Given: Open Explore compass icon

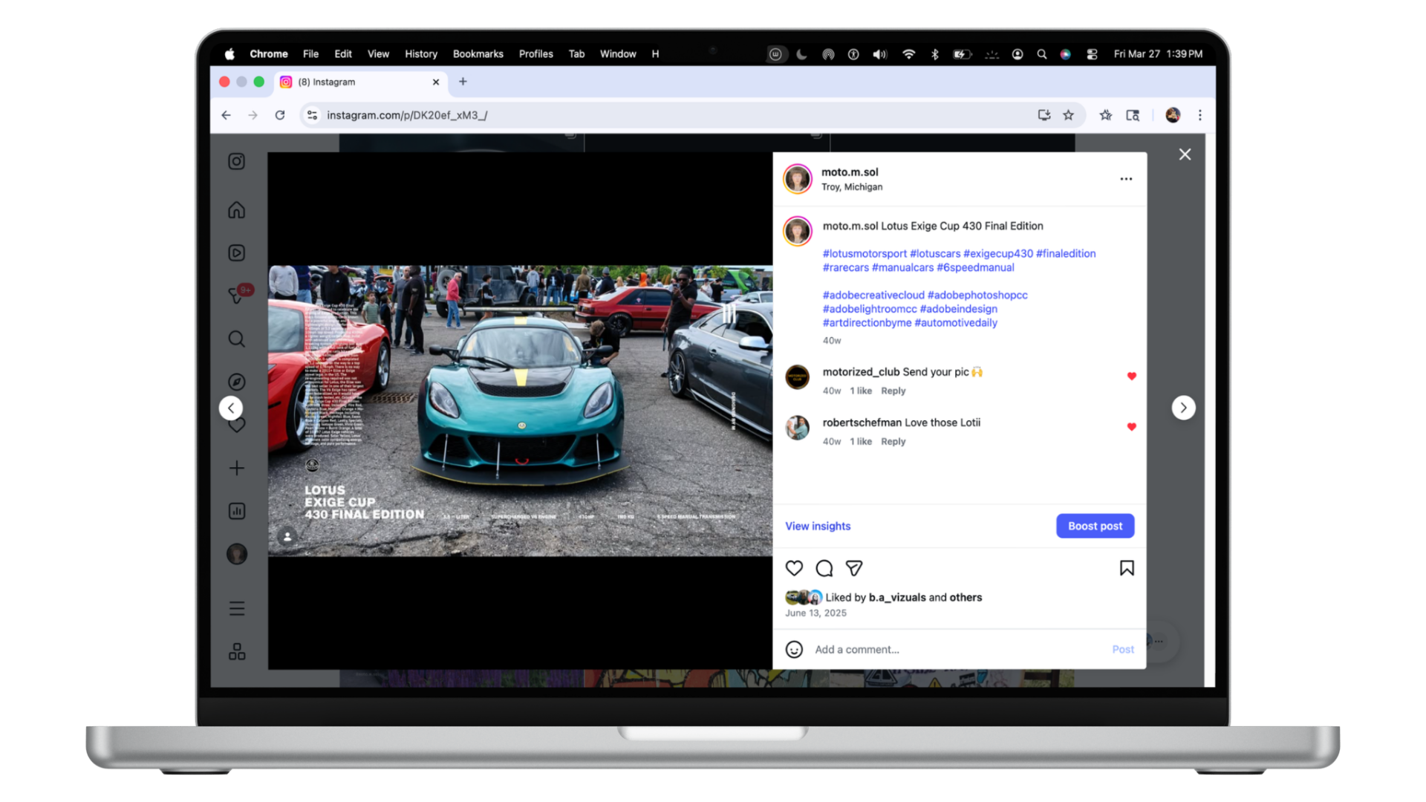Looking at the screenshot, I should tap(236, 382).
